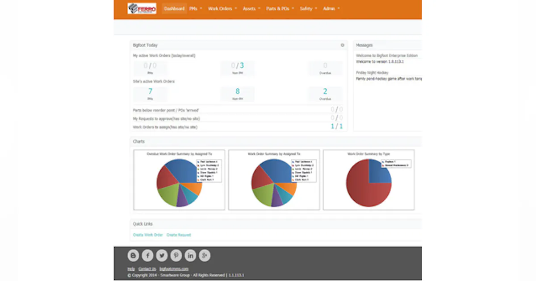Click the Ferro company logo

click(142, 8)
